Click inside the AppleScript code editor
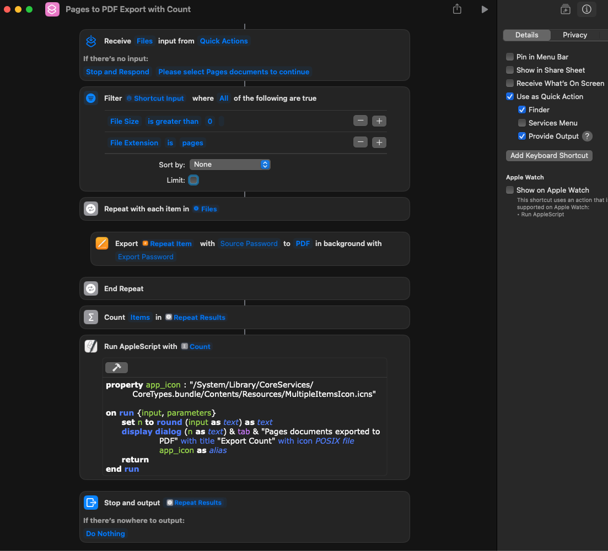The height and width of the screenshot is (551, 608). pyautogui.click(x=246, y=426)
